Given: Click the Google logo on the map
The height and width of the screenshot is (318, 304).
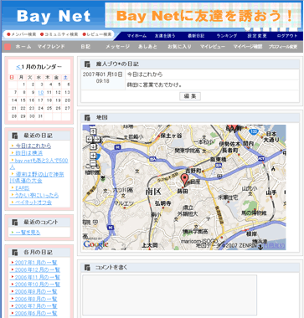Looking at the screenshot, I should coord(95,244).
